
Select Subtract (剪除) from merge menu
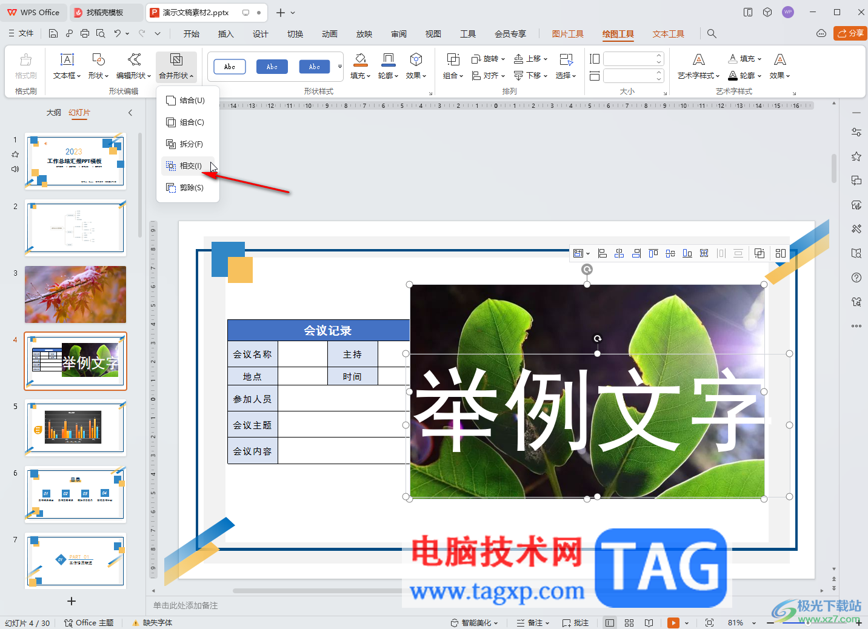click(x=188, y=188)
